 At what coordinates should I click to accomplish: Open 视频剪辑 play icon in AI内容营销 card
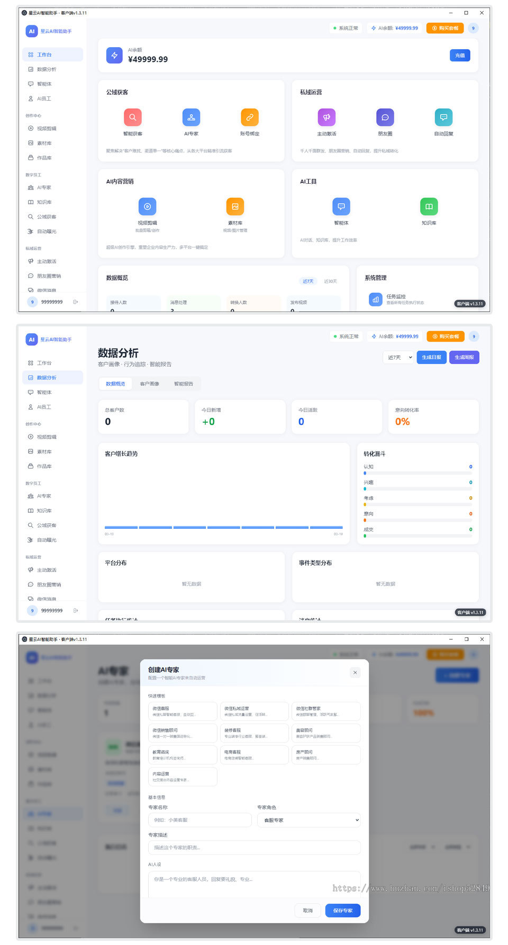147,206
